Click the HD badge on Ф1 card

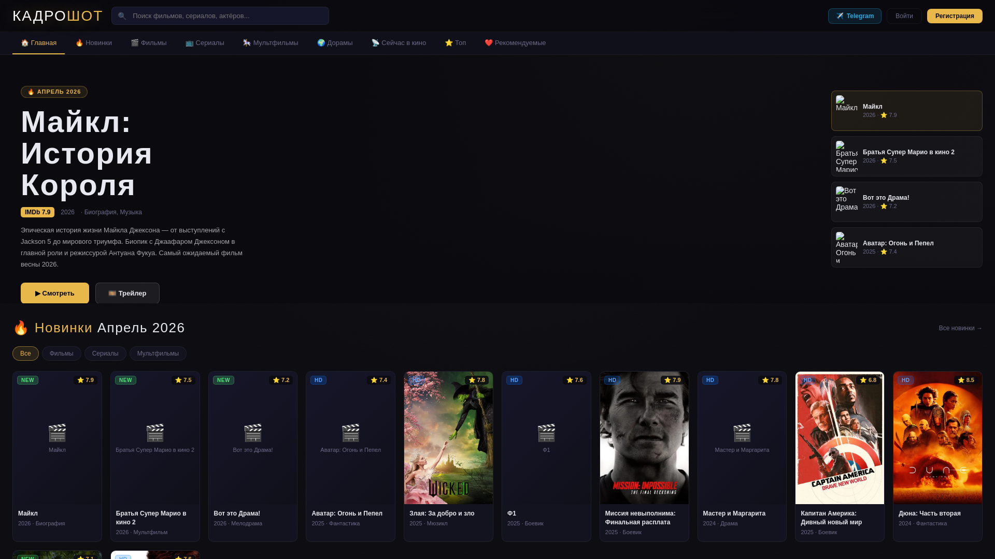pos(514,380)
